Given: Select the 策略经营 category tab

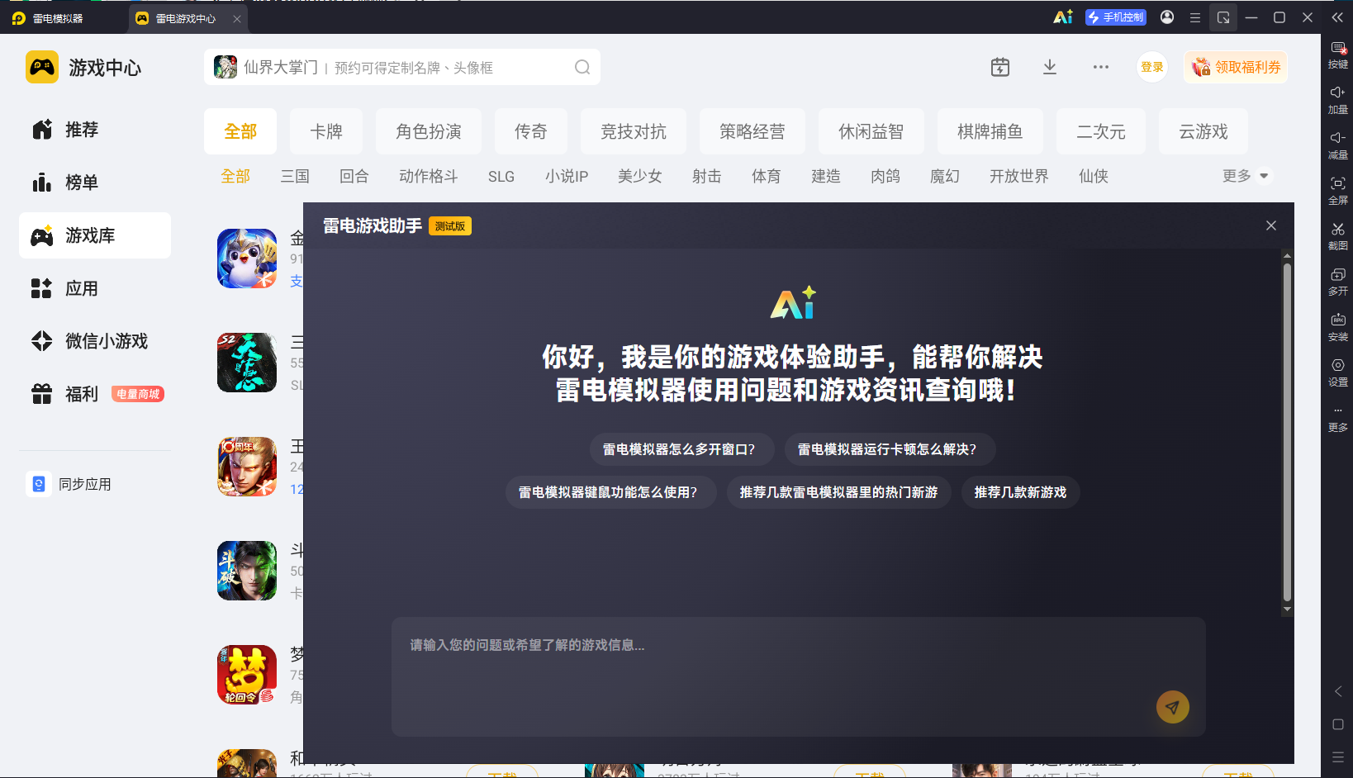Looking at the screenshot, I should pyautogui.click(x=752, y=131).
